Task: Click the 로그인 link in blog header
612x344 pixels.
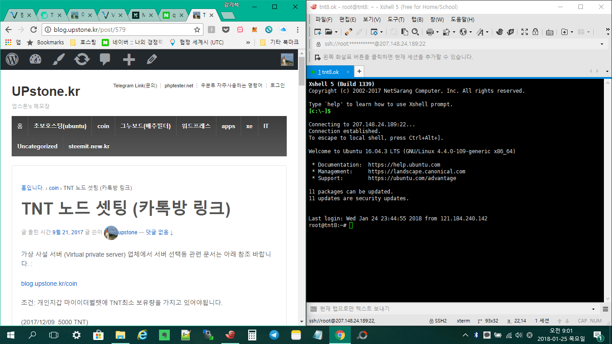Action: click(x=277, y=86)
